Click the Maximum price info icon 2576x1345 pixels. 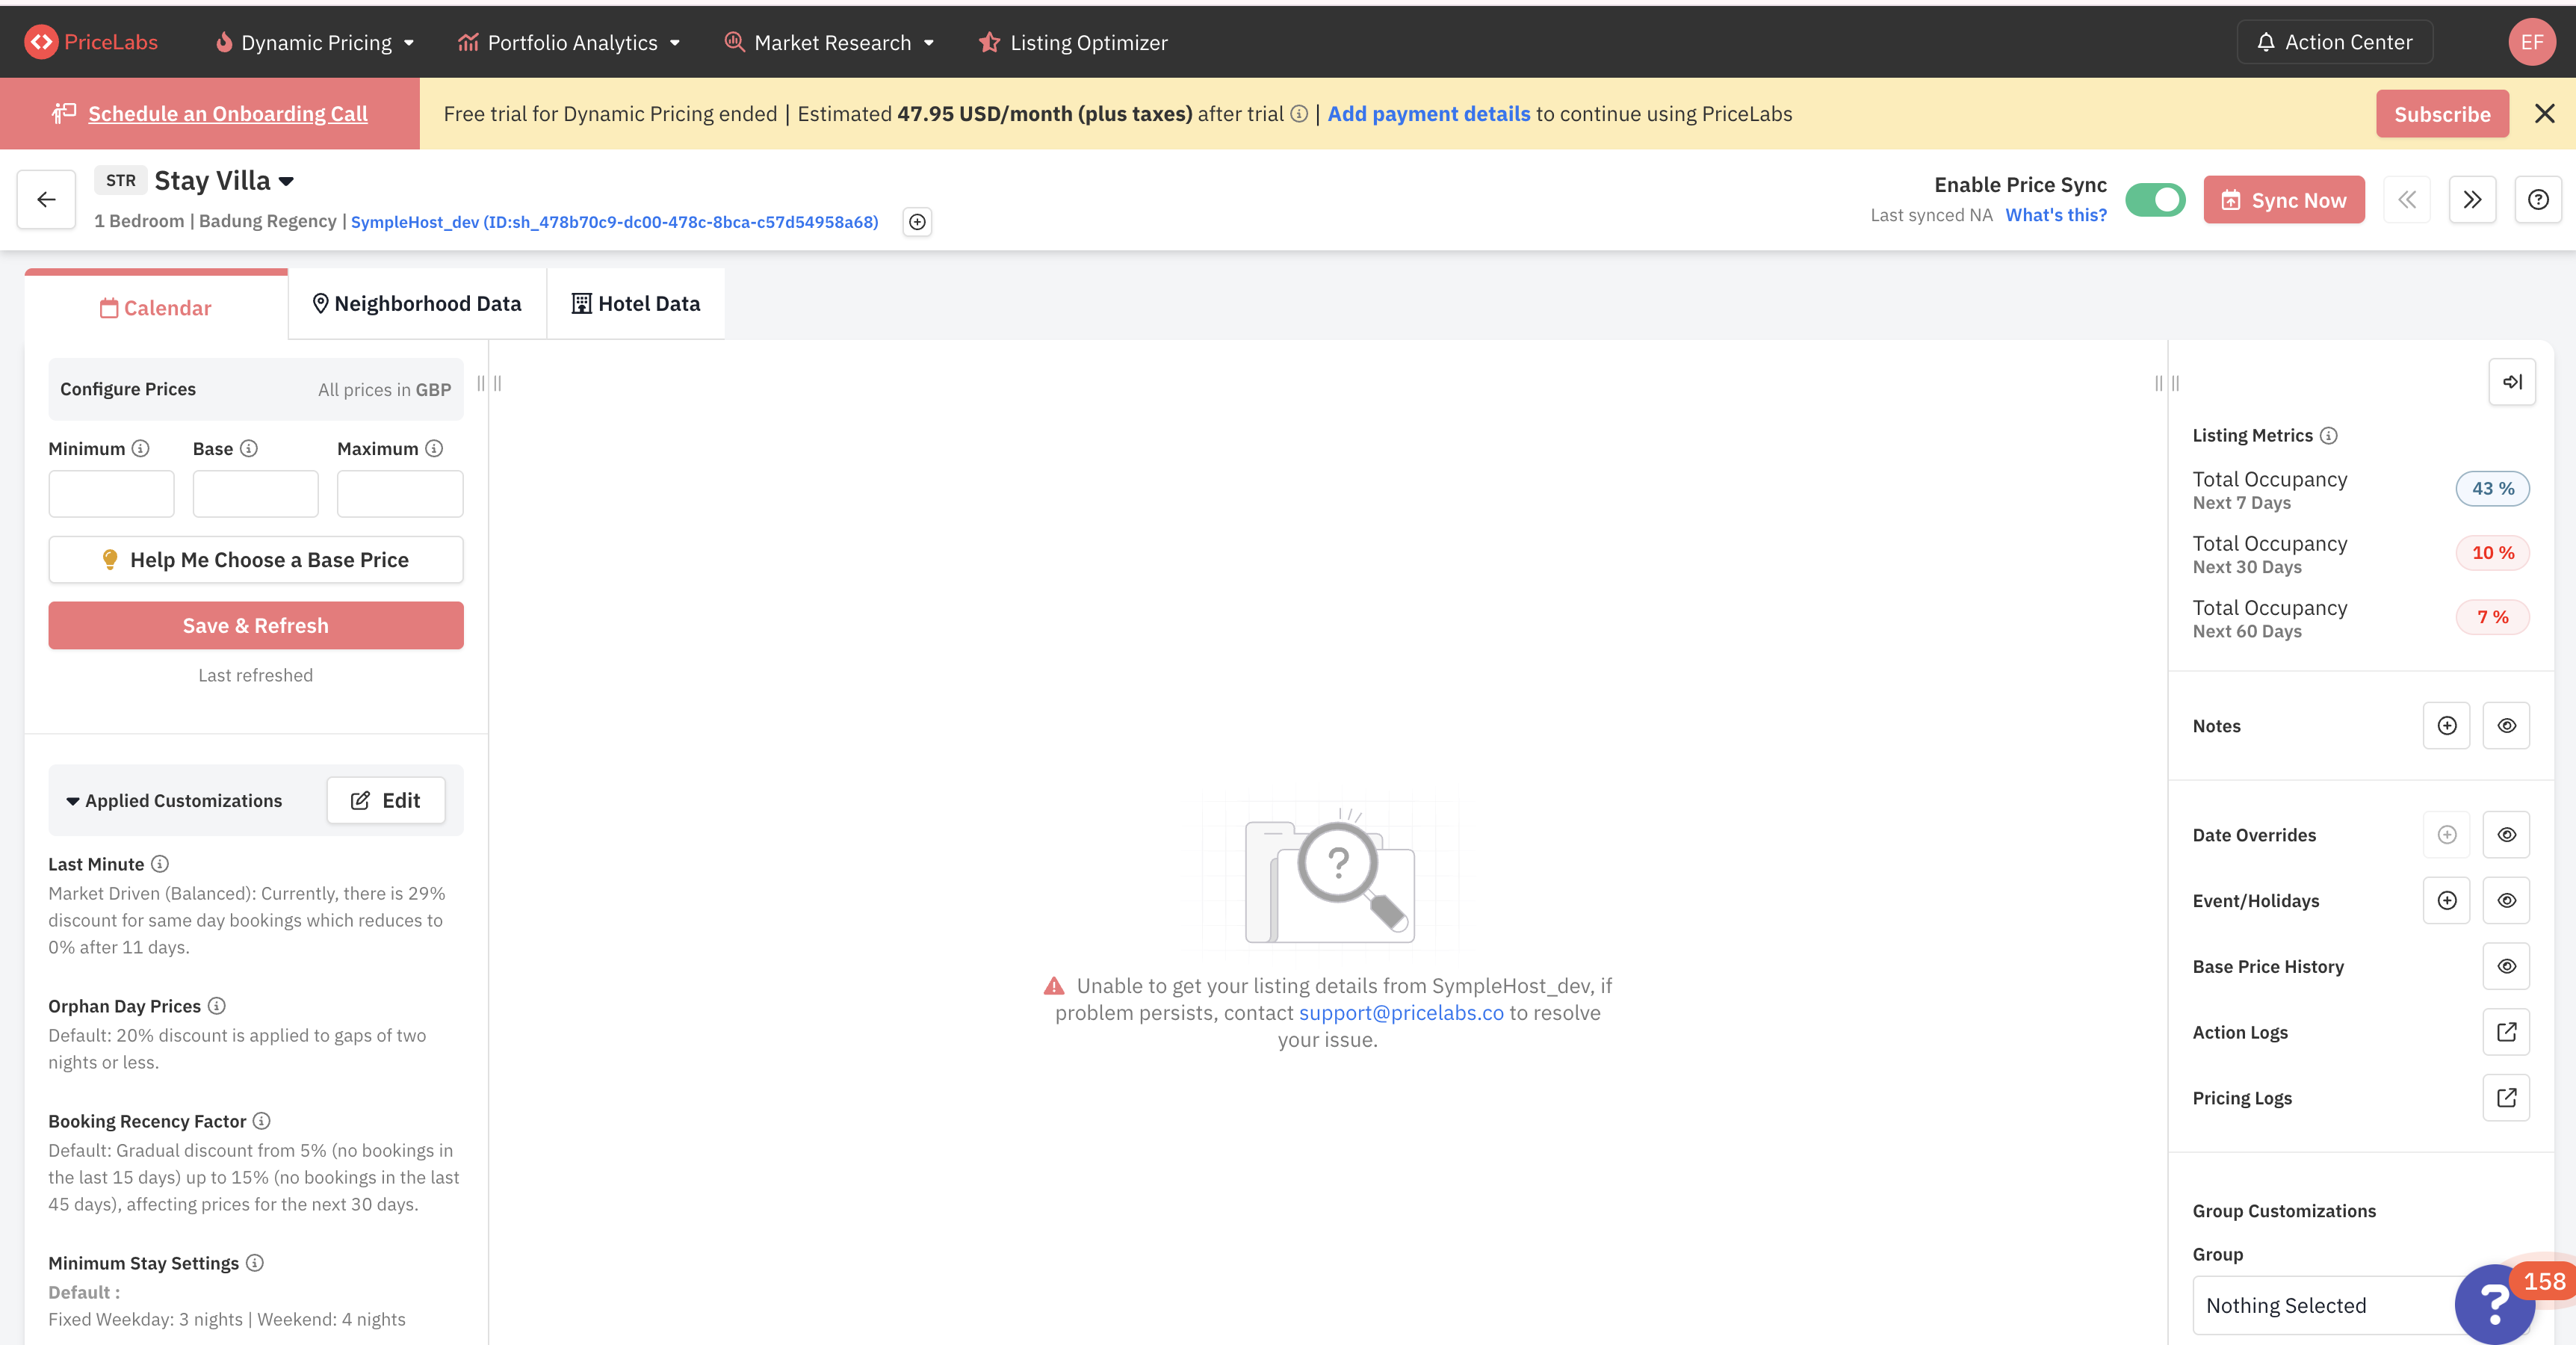click(x=434, y=448)
